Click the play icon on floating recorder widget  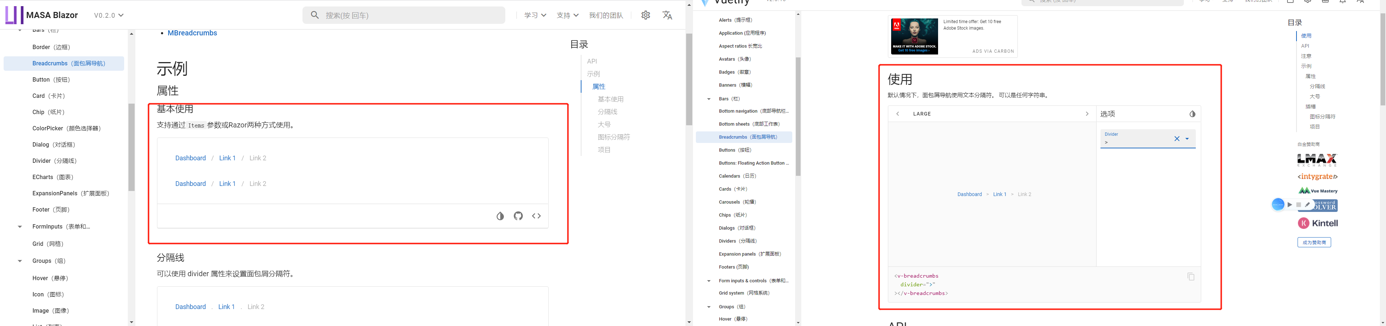click(1290, 204)
